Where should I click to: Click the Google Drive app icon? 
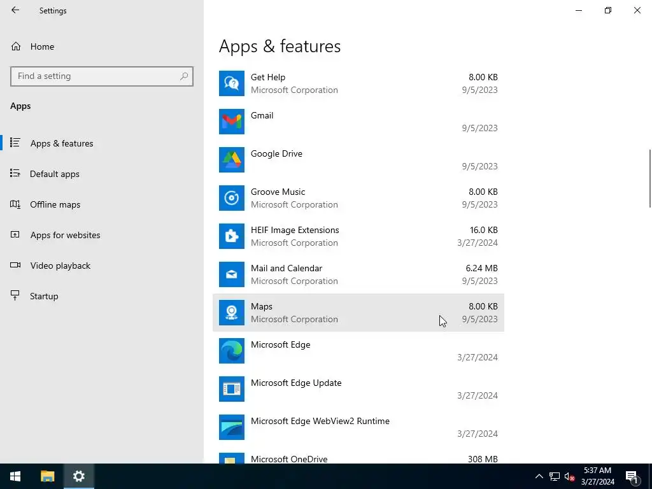tap(232, 160)
